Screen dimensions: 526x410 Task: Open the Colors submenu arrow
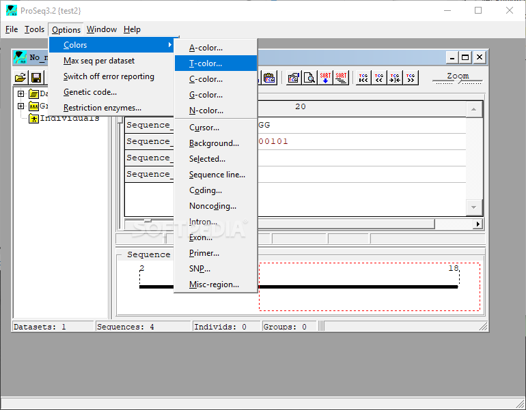(x=170, y=44)
